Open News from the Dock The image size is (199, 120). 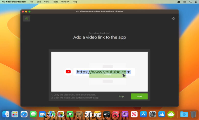134,114
